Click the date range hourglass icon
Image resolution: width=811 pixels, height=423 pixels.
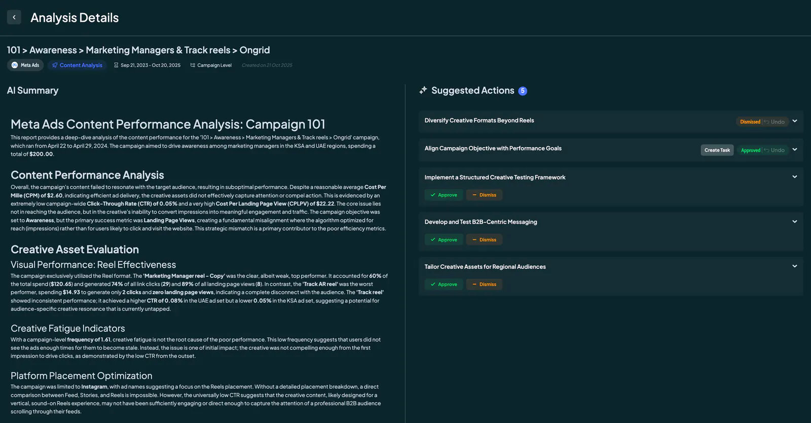tap(116, 65)
